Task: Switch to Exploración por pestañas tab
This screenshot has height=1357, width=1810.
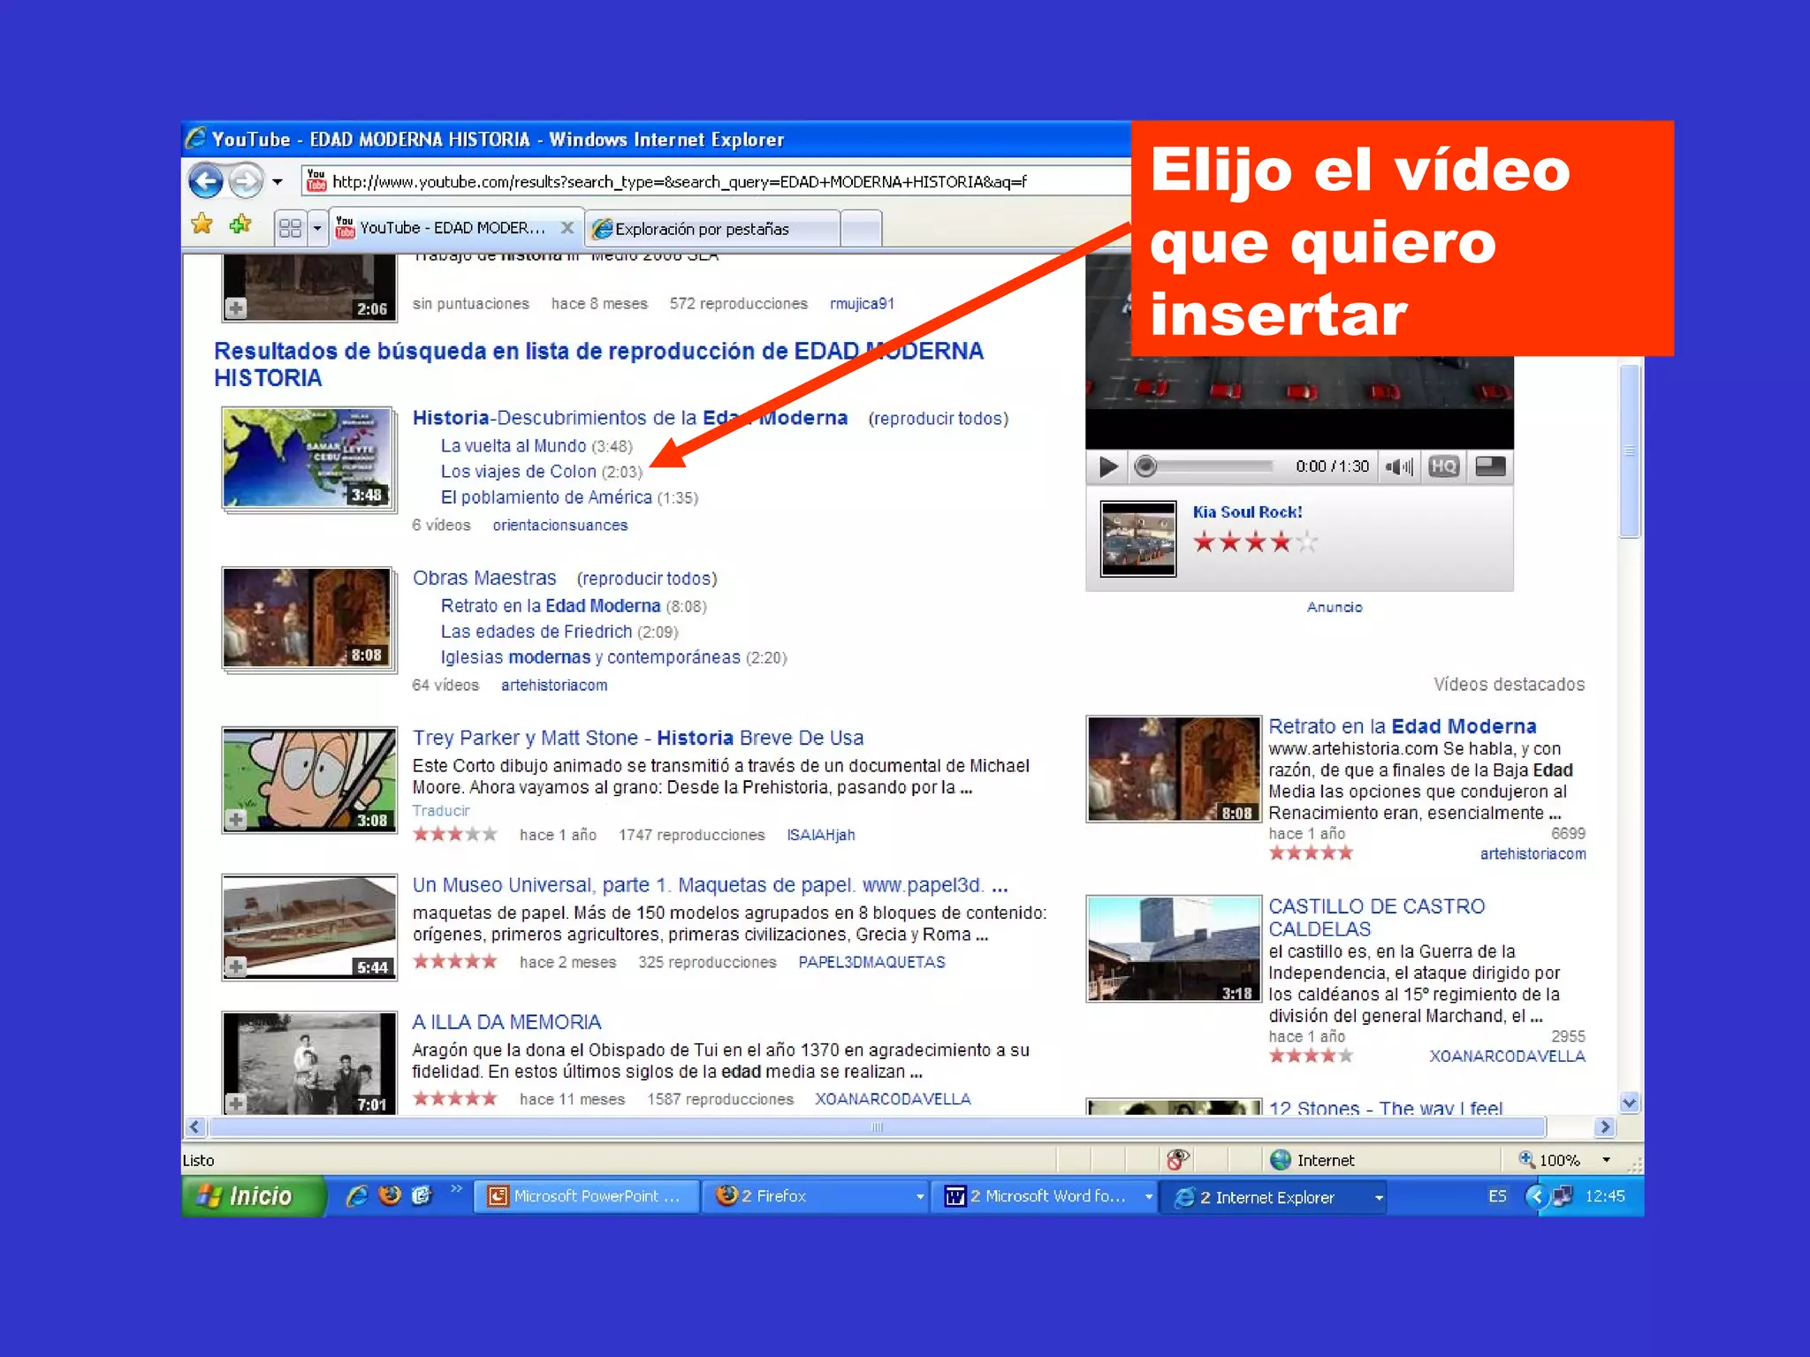Action: point(712,229)
